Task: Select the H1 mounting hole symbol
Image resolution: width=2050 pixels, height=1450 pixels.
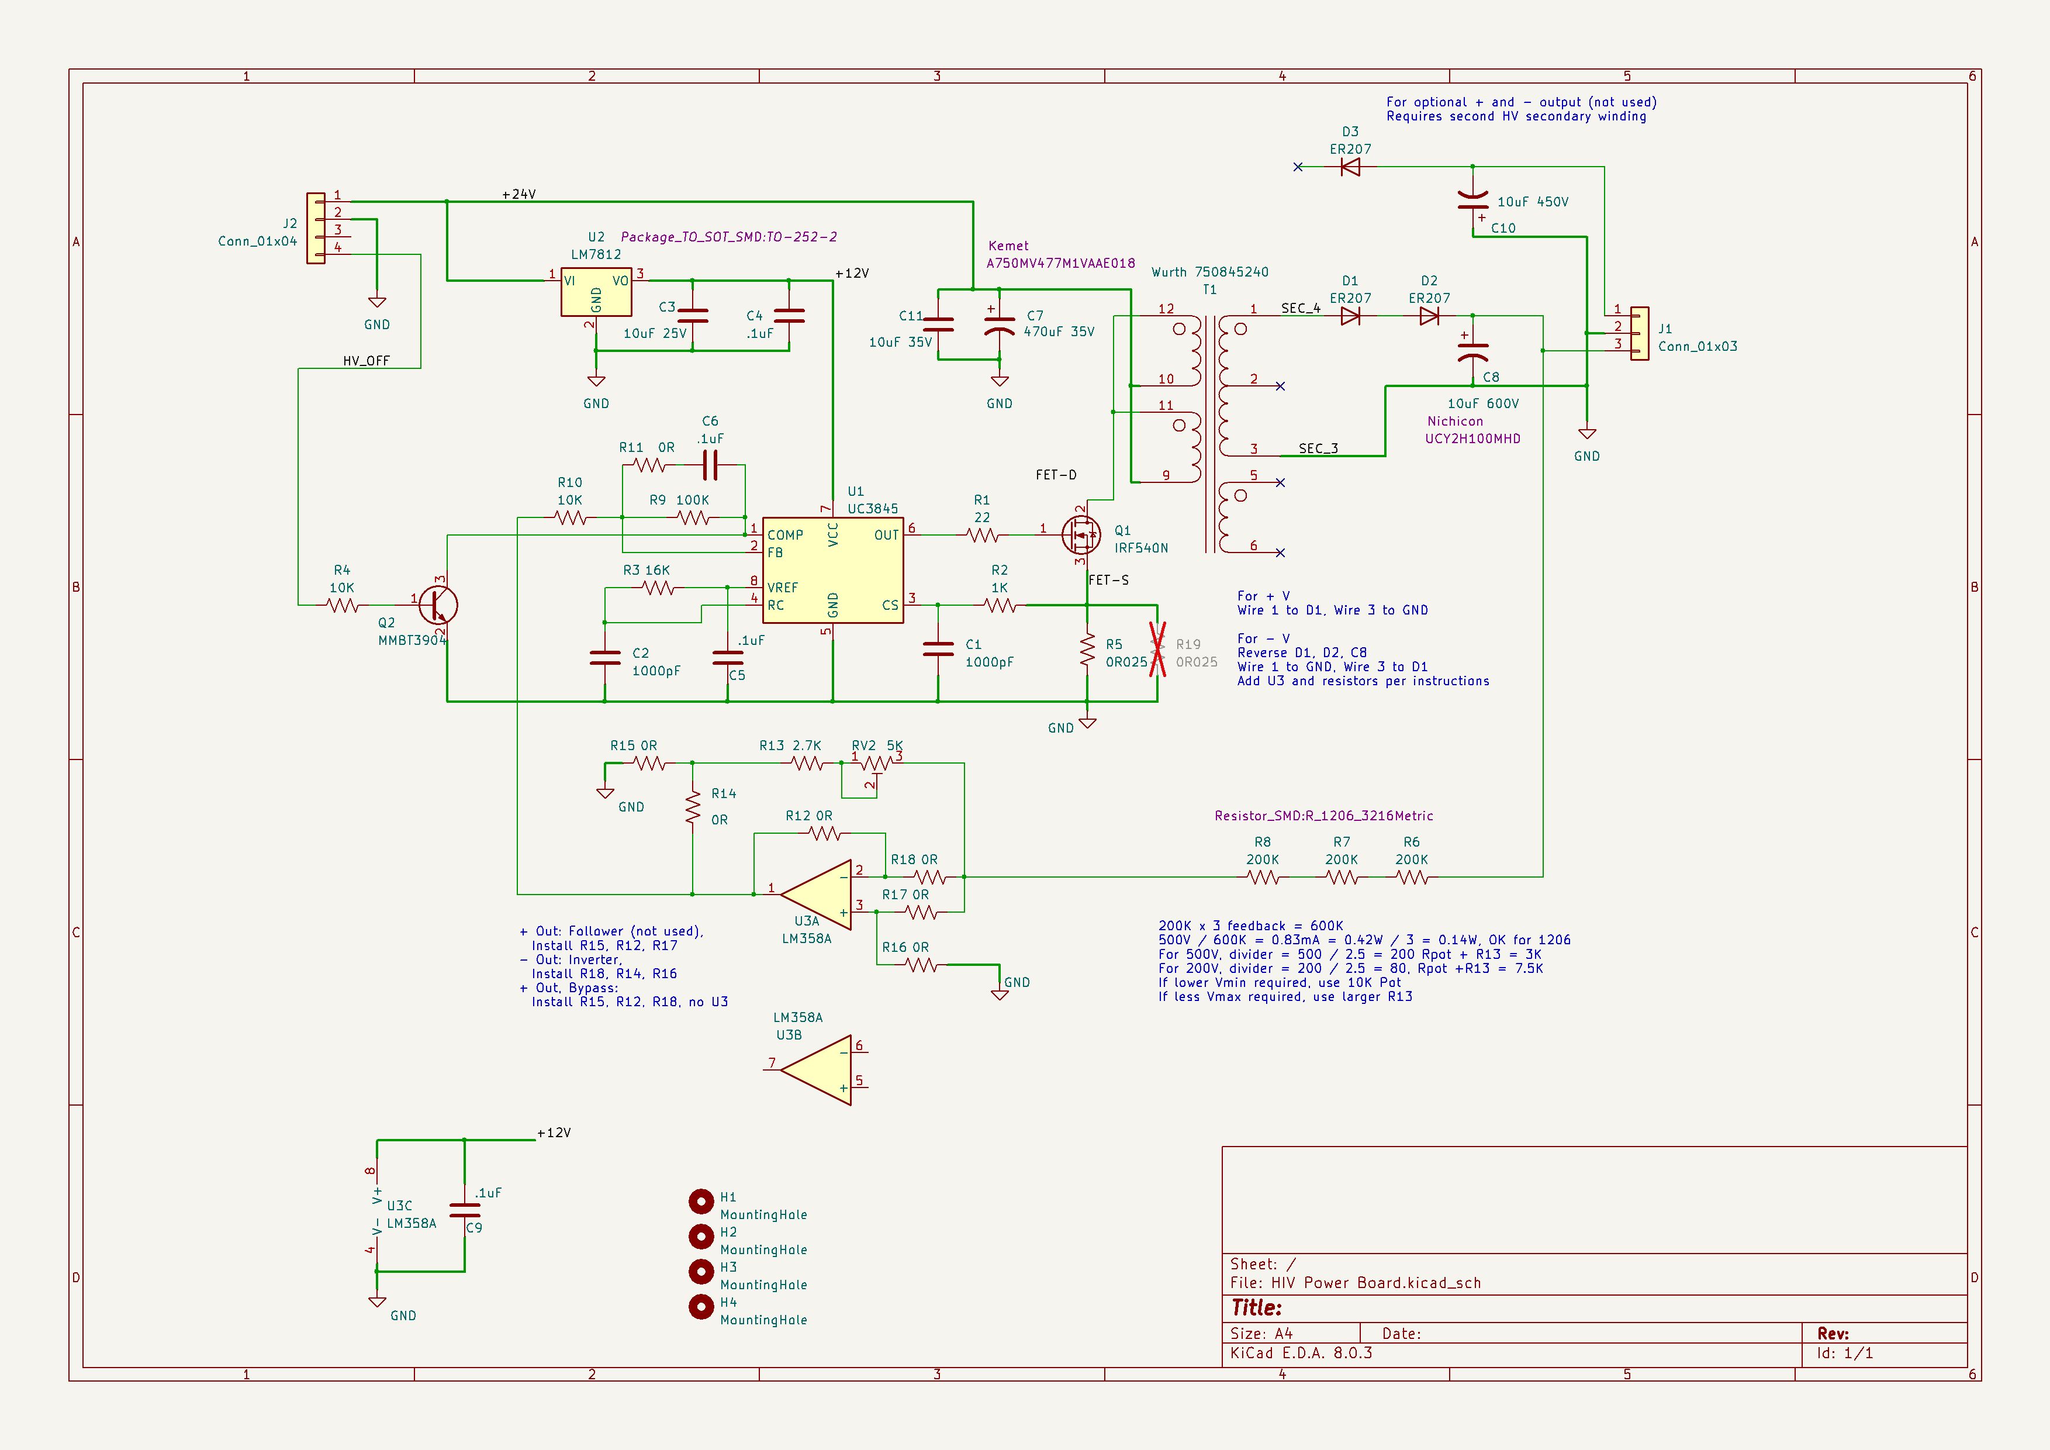Action: [701, 1201]
